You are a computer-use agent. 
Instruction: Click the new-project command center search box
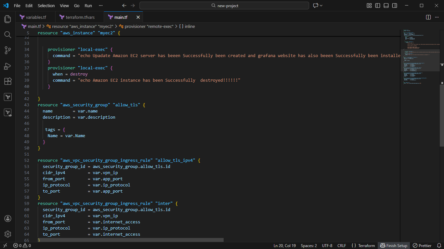224,5
